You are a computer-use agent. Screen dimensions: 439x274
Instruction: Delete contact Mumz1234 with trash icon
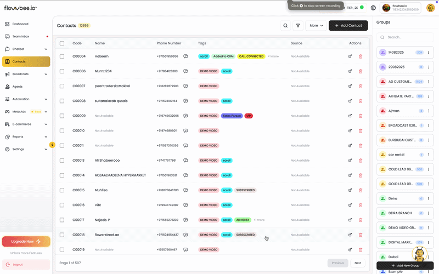(361, 71)
